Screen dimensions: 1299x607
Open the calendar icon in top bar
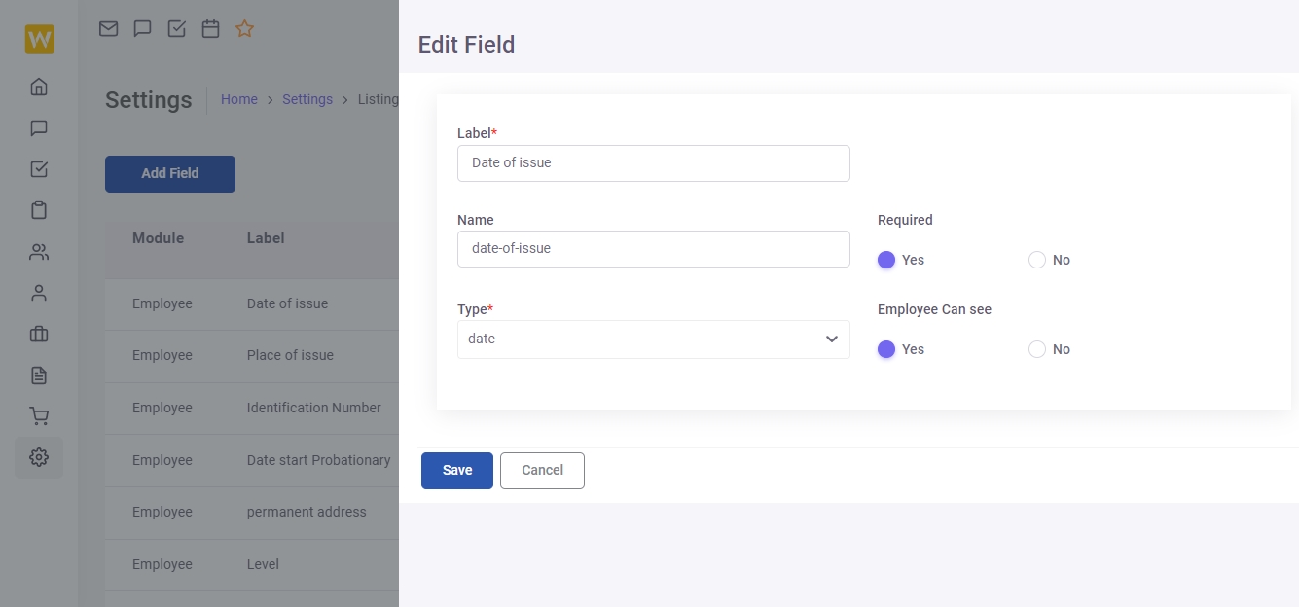210,29
